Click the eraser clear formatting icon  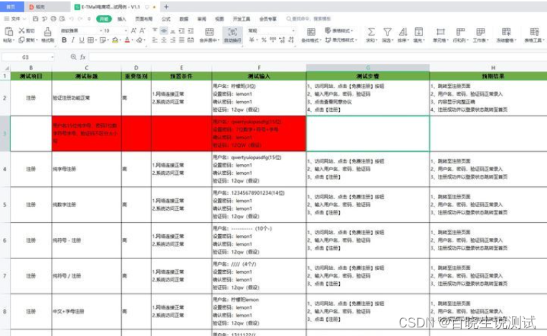pyautogui.click(x=140, y=40)
